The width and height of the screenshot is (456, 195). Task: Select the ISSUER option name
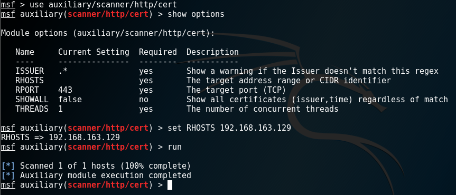(30, 71)
